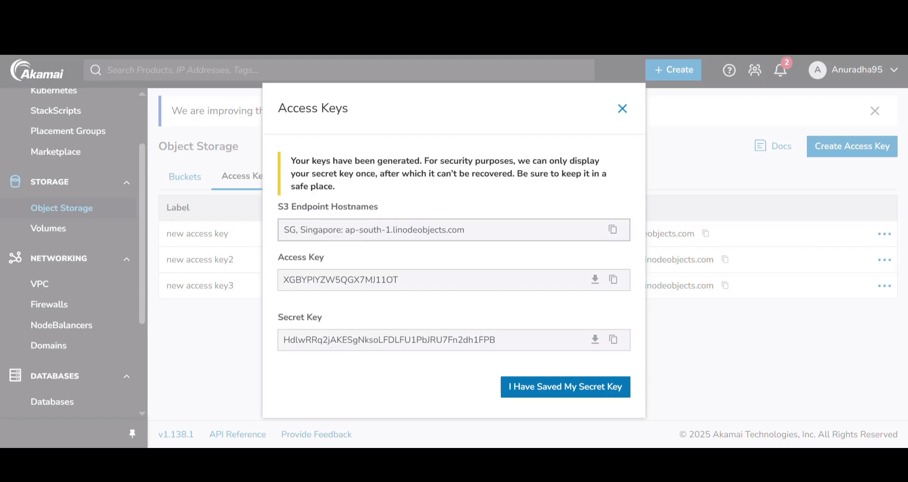The width and height of the screenshot is (908, 482).
Task: Copy hostname in new access key row
Action: [706, 233]
